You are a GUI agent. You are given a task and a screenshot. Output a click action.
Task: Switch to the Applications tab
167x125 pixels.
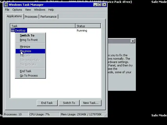[x=14, y=16]
